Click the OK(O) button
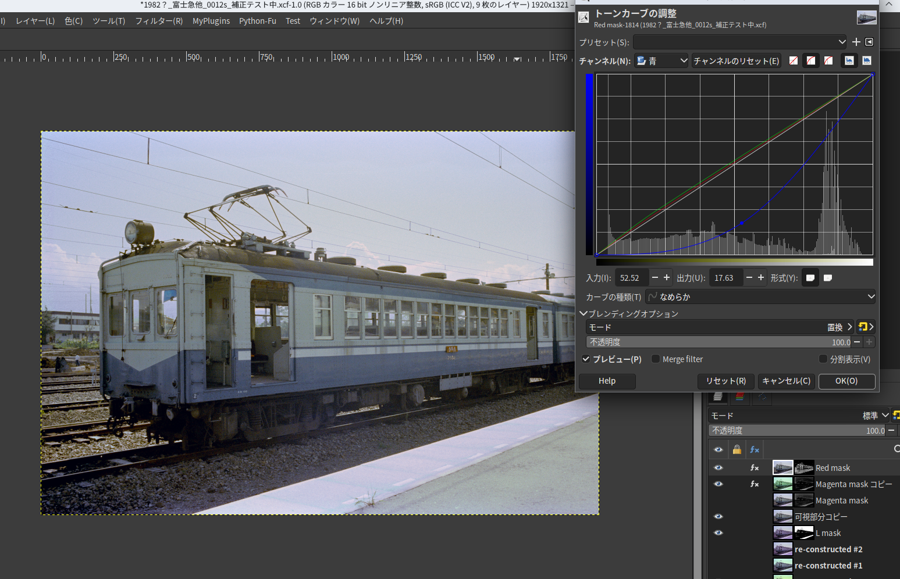Viewport: 900px width, 579px height. (846, 381)
